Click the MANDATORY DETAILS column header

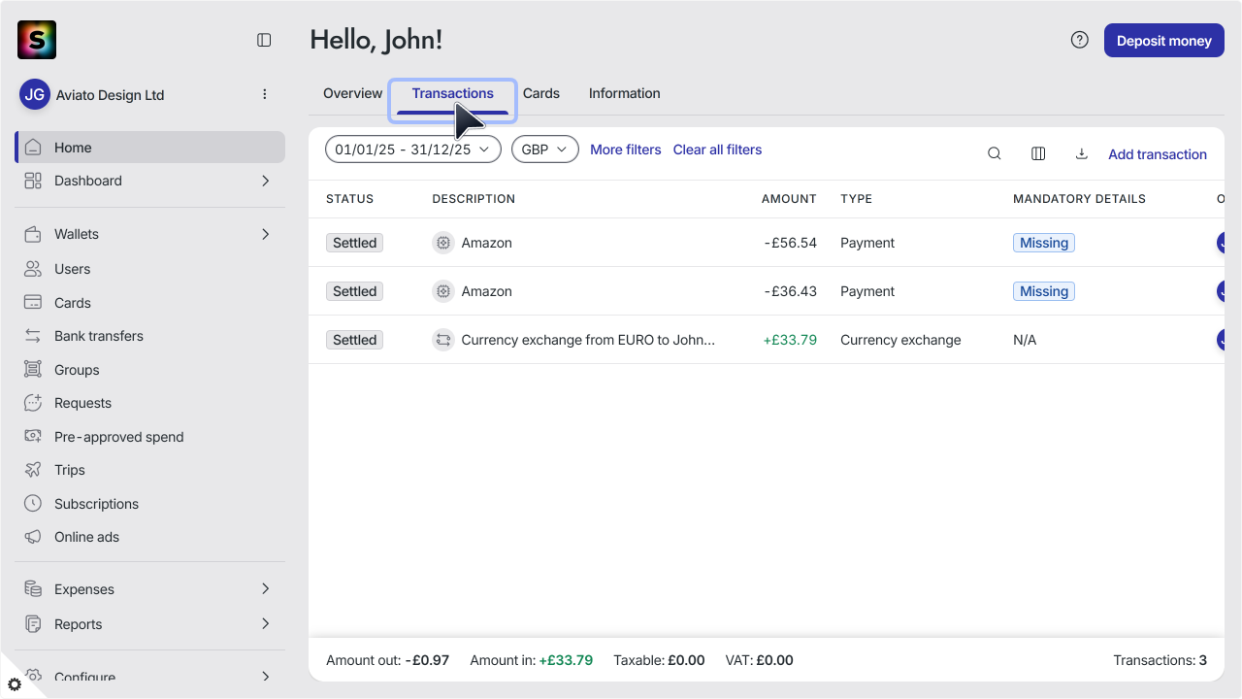tap(1079, 199)
